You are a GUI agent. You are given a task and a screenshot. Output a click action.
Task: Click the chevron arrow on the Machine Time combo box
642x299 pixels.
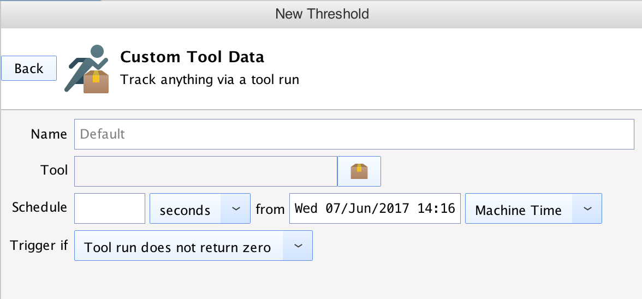tap(587, 208)
